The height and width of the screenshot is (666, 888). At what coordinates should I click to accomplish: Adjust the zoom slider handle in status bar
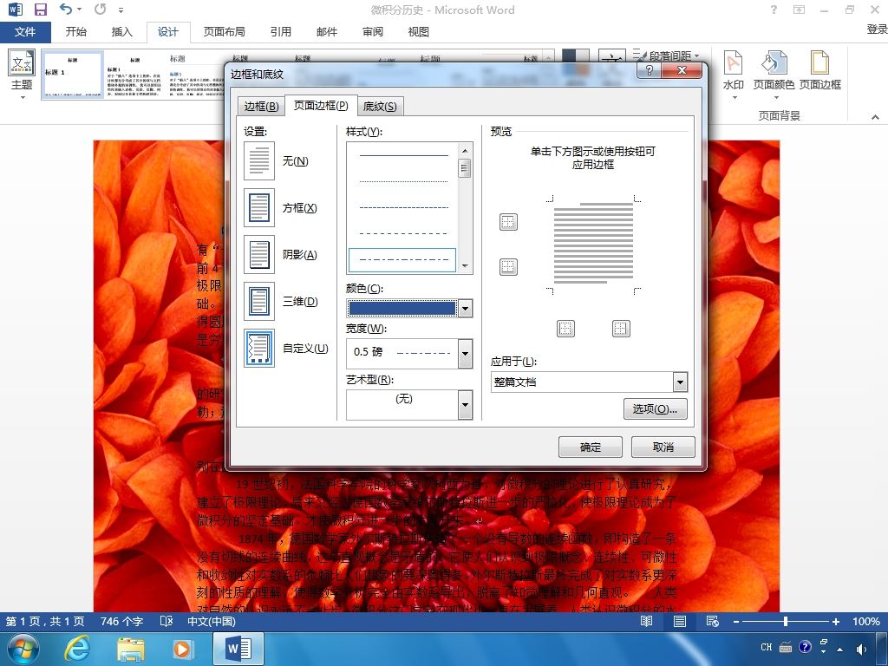click(786, 621)
